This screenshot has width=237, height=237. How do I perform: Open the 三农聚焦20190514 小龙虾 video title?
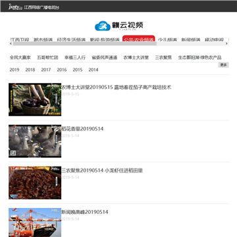102,171
